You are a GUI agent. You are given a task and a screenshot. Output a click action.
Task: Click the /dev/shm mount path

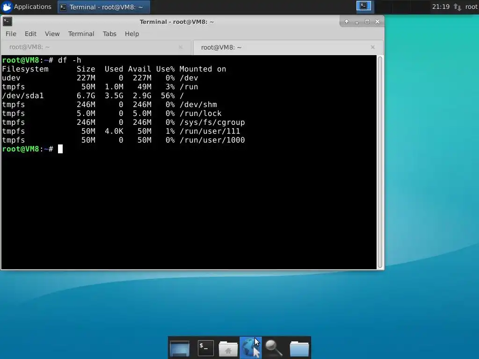coord(198,105)
